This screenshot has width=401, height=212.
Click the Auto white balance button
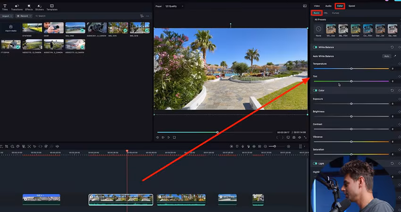(x=387, y=56)
